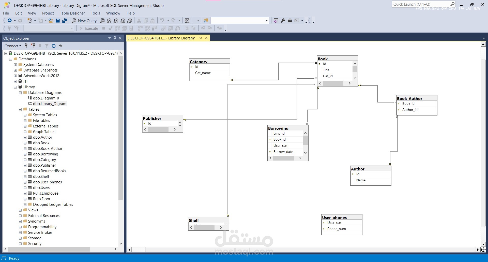
Task: Open the View menu
Action: coord(32,13)
